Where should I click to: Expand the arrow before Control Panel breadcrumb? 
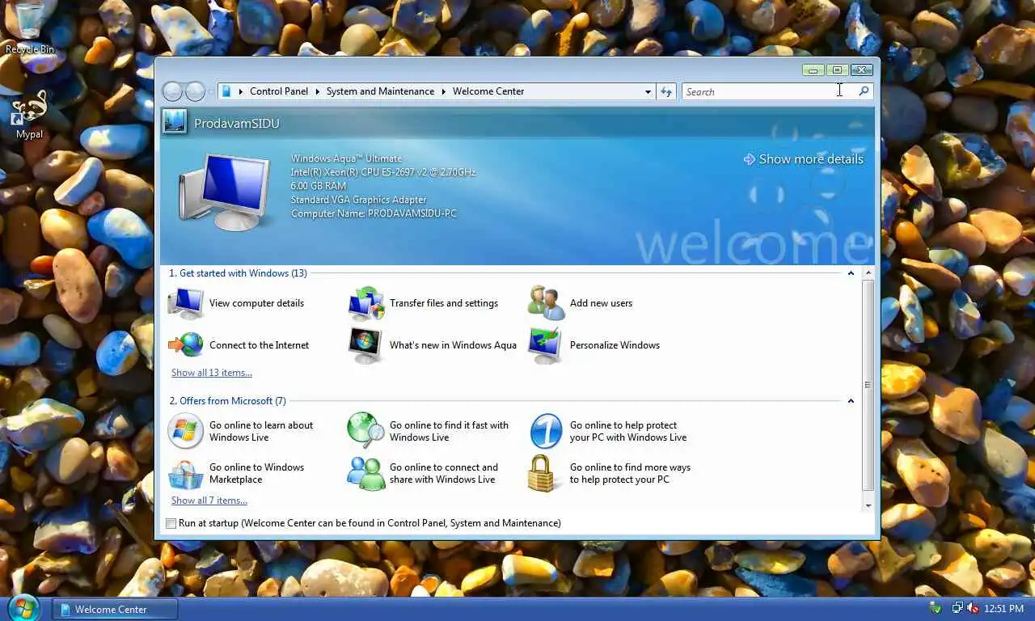point(240,91)
